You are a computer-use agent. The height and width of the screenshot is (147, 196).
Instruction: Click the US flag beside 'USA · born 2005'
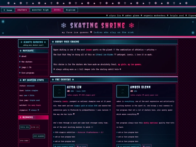tap(68, 91)
